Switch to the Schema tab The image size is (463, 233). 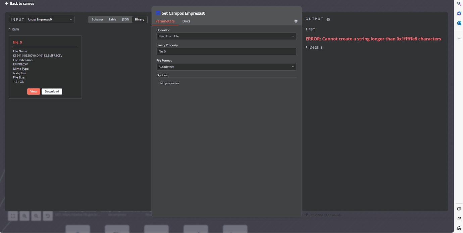[97, 19]
